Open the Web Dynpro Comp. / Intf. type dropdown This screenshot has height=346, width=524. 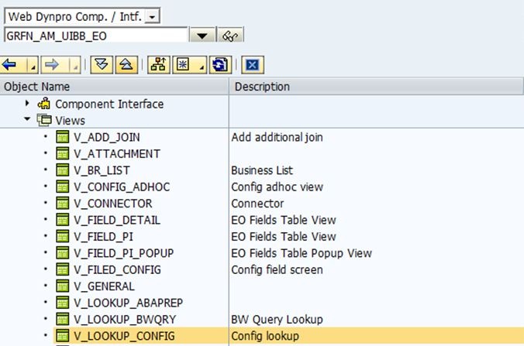pyautogui.click(x=152, y=16)
